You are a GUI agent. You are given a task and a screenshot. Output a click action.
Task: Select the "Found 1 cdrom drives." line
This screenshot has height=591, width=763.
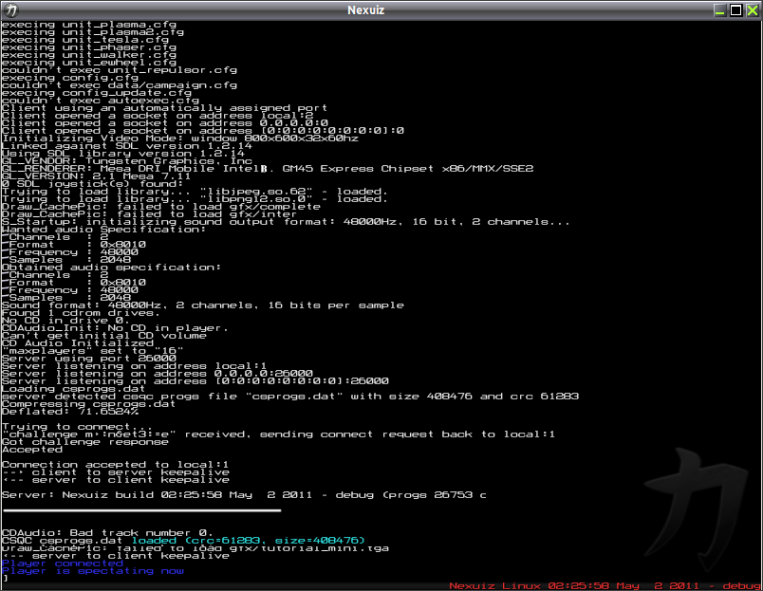pyautogui.click(x=82, y=313)
